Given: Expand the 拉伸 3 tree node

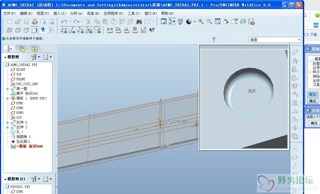Looking at the screenshot, I should click(7, 127).
